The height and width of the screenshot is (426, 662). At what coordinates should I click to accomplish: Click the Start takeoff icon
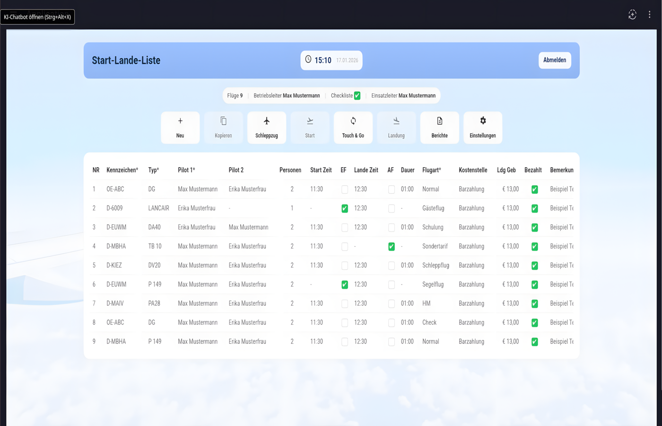click(x=310, y=121)
